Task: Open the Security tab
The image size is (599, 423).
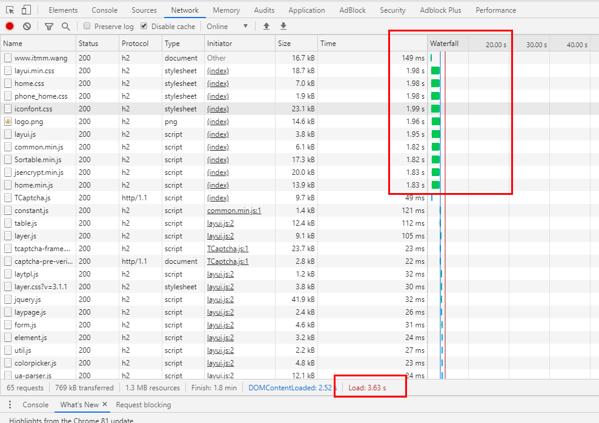Action: tap(392, 10)
